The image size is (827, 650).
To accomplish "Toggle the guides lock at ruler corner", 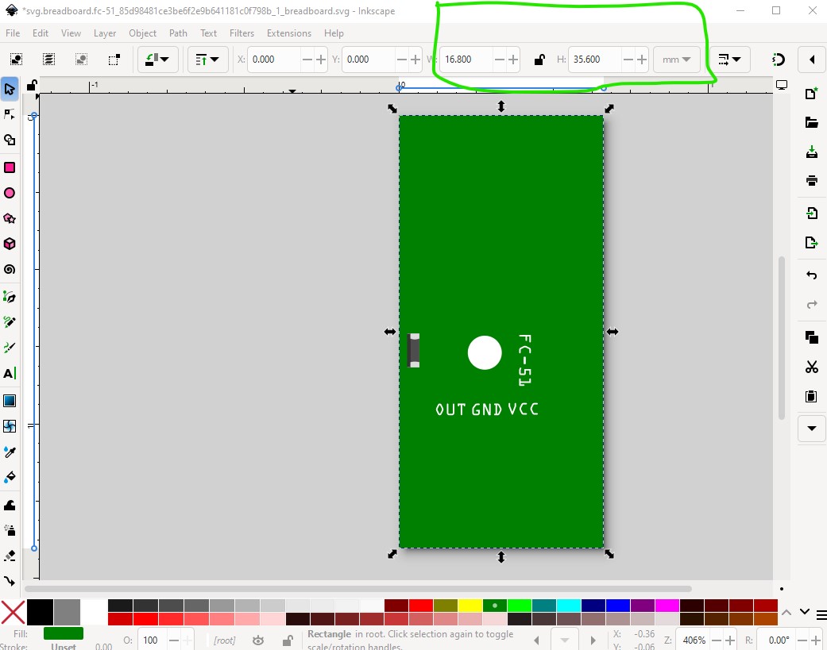I will [x=31, y=86].
